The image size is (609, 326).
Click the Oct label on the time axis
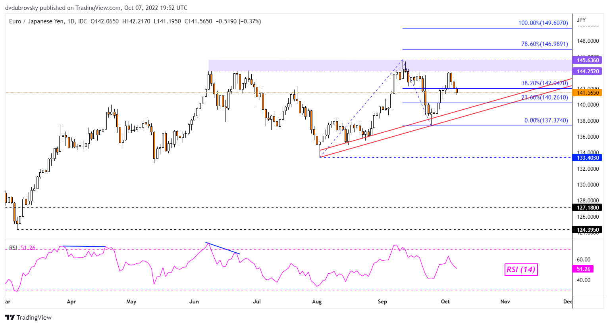445,301
